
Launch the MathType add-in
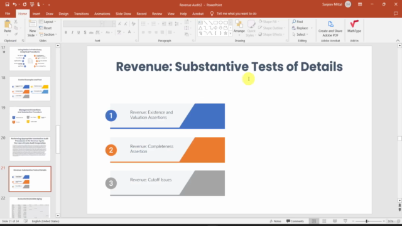pyautogui.click(x=354, y=26)
